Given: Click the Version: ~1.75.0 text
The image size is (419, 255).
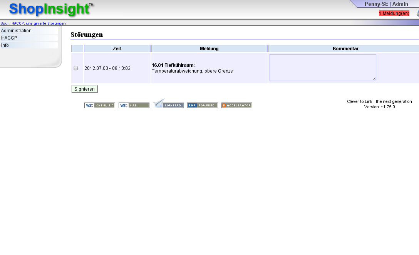Looking at the screenshot, I should (379, 107).
